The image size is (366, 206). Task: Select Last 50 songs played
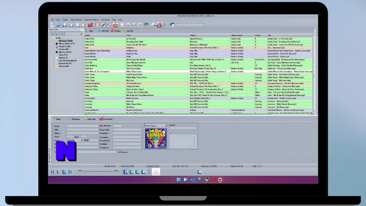click(68, 60)
